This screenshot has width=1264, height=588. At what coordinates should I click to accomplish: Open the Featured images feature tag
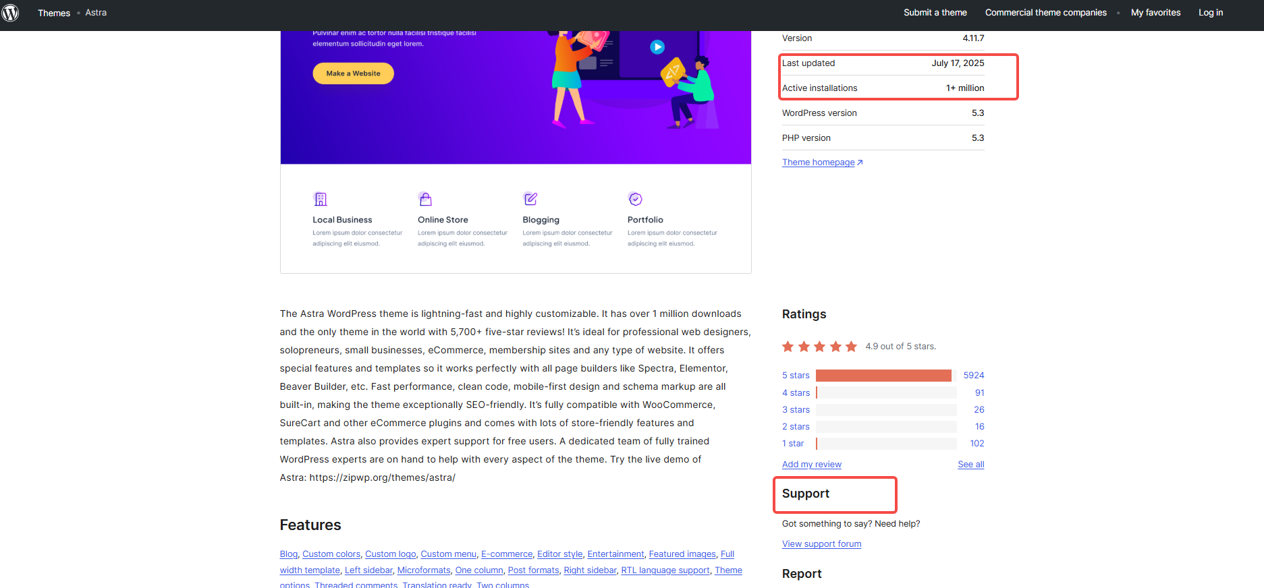(x=682, y=554)
